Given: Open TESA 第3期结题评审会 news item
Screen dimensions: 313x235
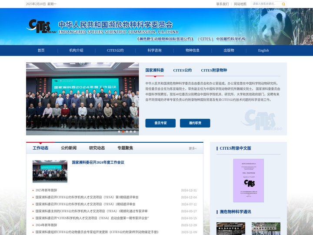Looking at the screenshot, I should click(x=87, y=197).
